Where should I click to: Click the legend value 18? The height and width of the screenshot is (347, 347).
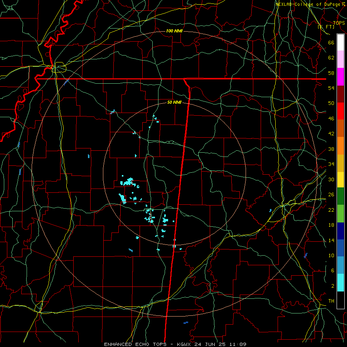(x=331, y=225)
